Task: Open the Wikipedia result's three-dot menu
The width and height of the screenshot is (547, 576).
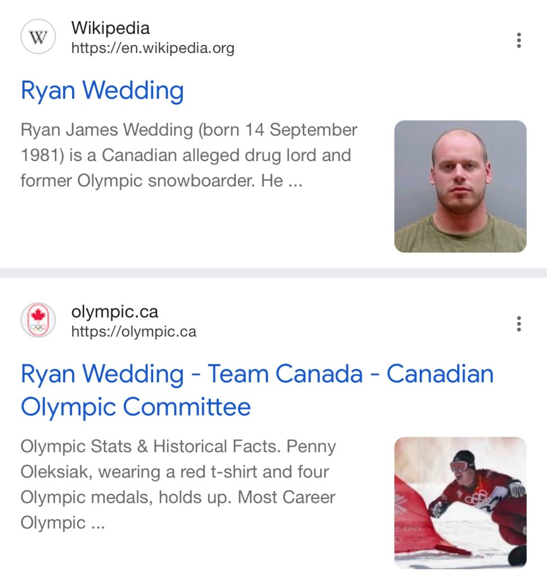Action: (518, 40)
